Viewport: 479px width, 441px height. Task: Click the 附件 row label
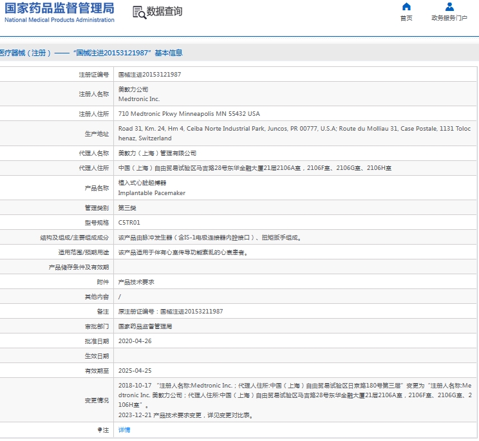tap(102, 282)
